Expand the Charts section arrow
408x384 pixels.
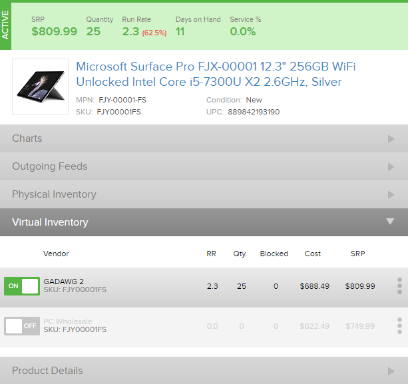391,138
